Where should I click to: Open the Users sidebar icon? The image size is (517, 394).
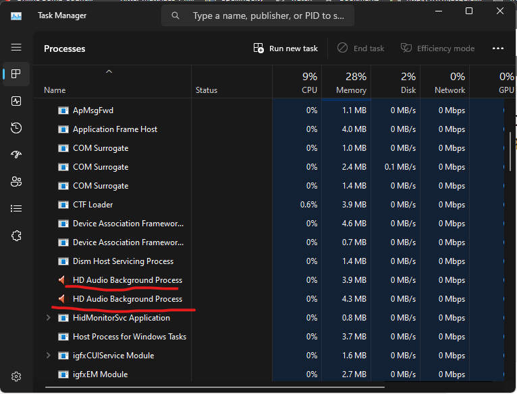pyautogui.click(x=16, y=181)
